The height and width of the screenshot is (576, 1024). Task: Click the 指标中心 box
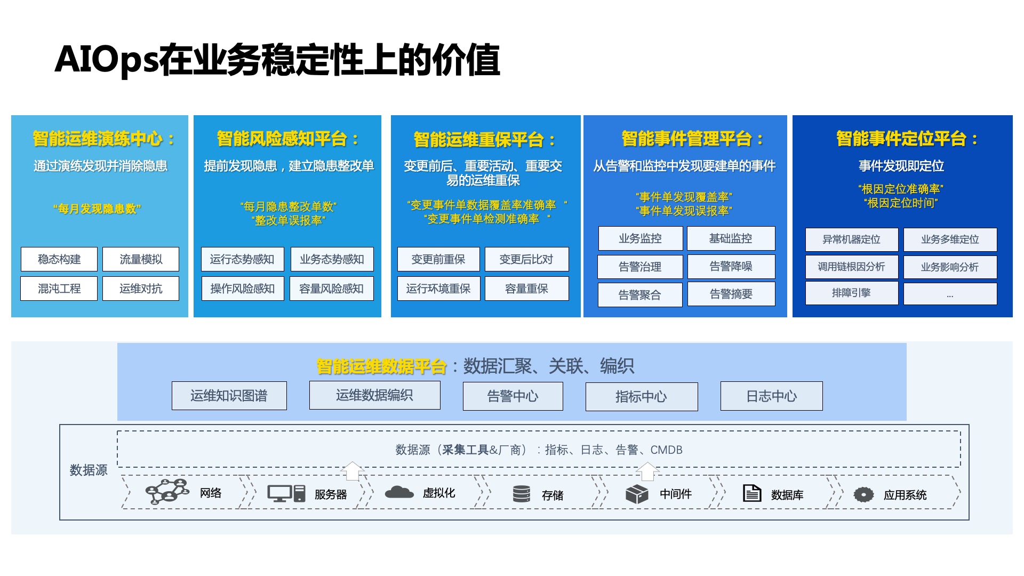tap(641, 397)
